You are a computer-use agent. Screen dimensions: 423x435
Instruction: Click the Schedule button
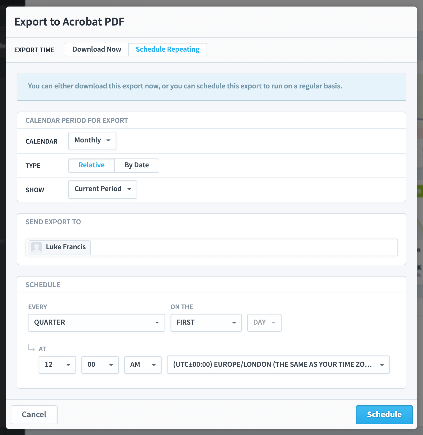tap(384, 415)
